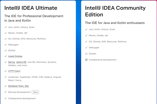Click "Docker" in the Community list
Image resolution: width=157 pixels, height=104 pixels.
click(x=93, y=54)
